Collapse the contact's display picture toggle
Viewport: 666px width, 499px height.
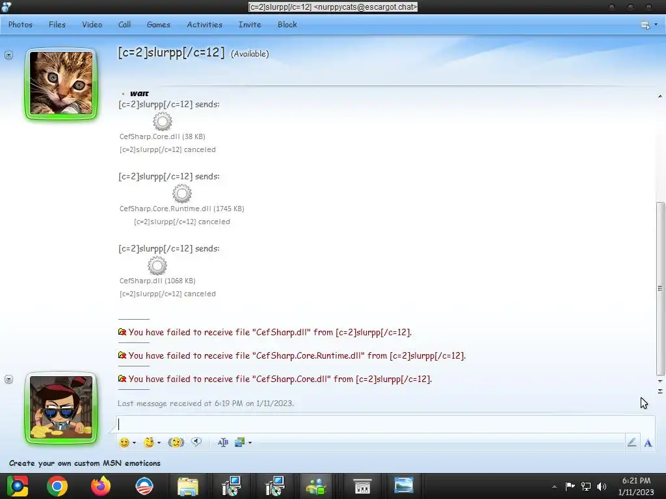8,55
